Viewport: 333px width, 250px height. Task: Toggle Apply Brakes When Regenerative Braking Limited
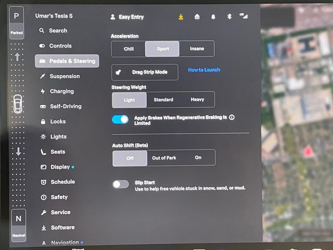tap(120, 119)
